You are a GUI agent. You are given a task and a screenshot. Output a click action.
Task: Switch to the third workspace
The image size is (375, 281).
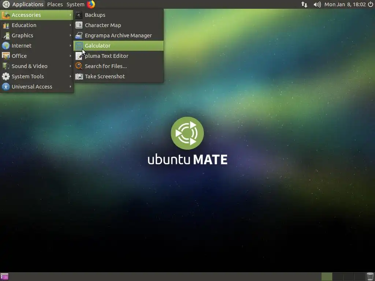349,277
